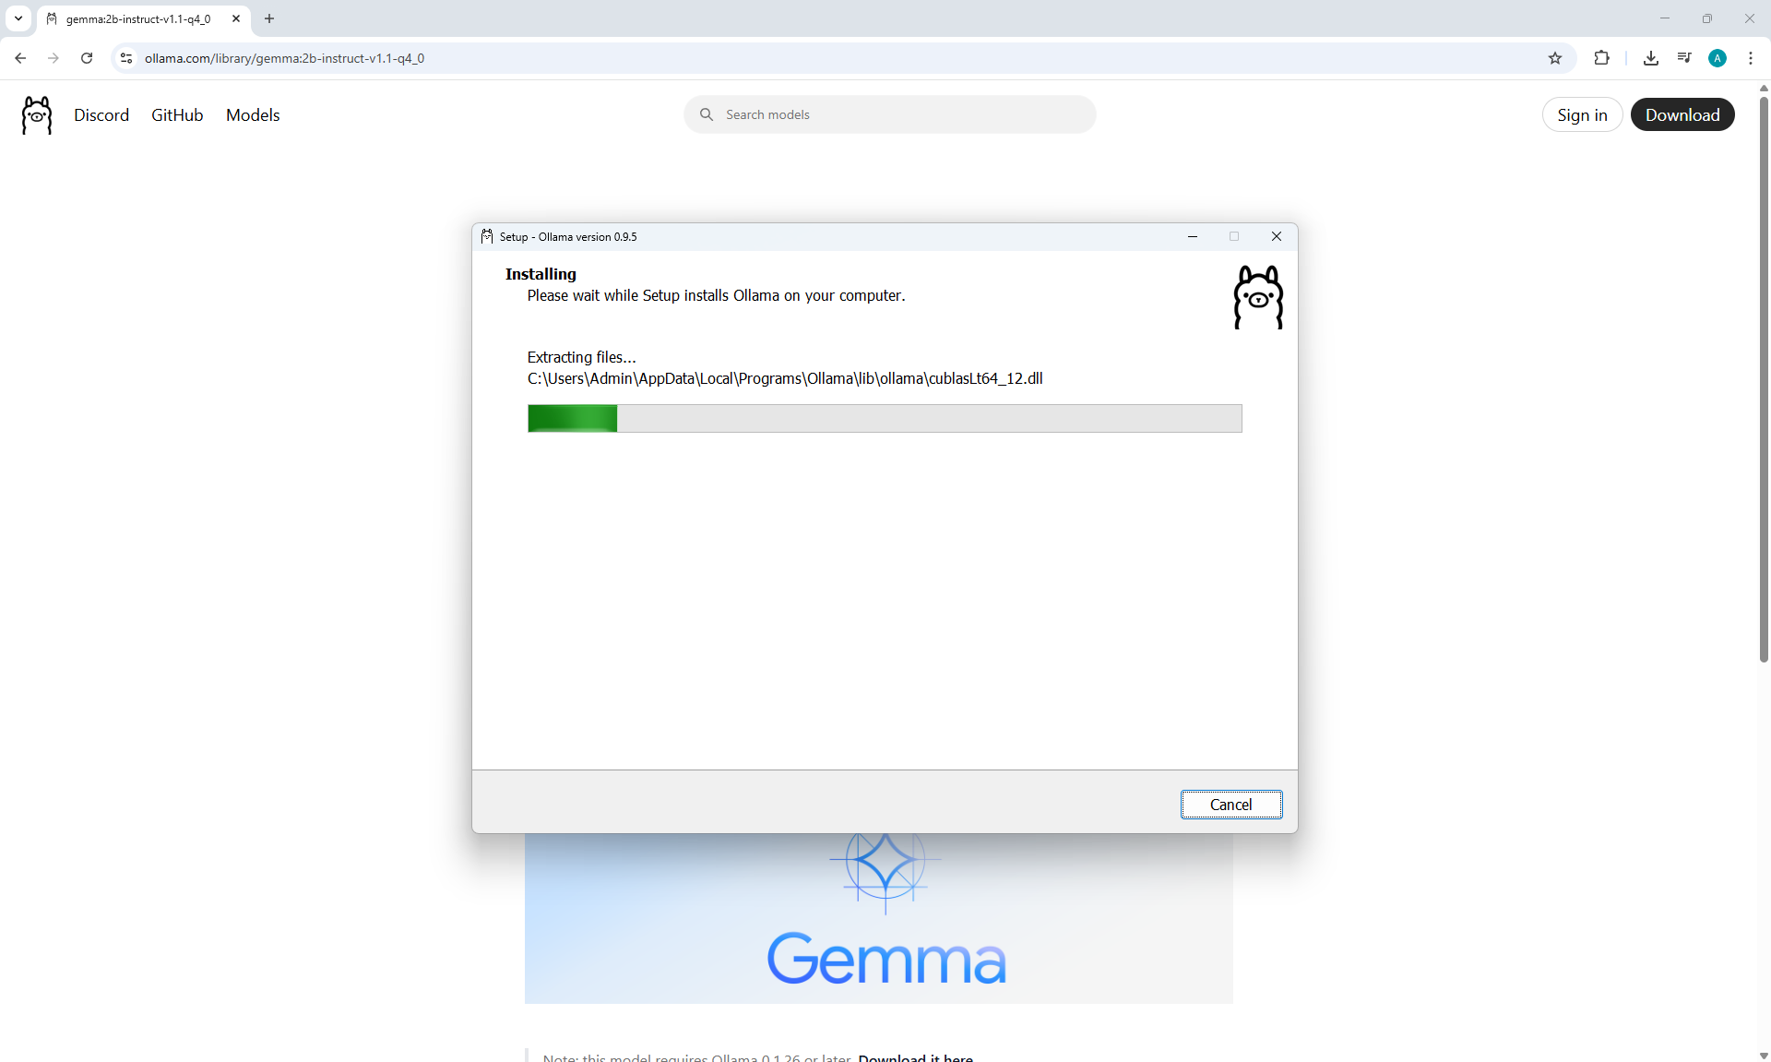Open media controls icon in toolbar
The image size is (1771, 1062).
point(1684,58)
